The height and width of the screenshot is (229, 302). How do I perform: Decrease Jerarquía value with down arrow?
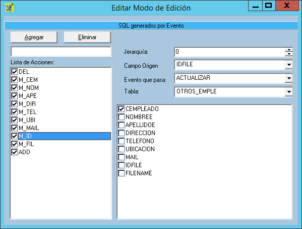289,54
